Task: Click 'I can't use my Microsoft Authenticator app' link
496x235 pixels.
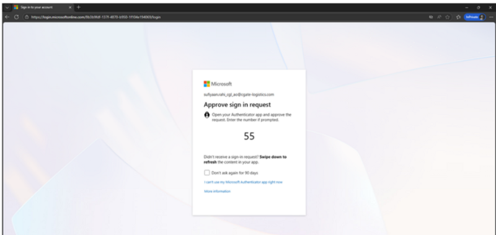Action: (x=243, y=182)
